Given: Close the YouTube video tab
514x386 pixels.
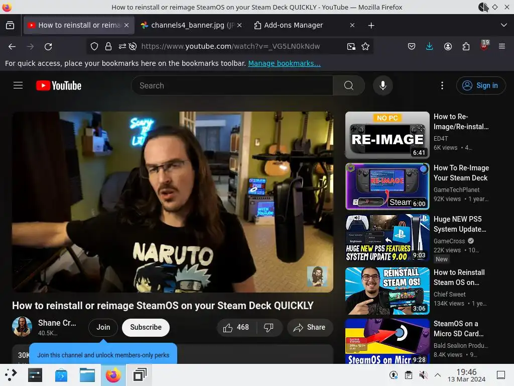Looking at the screenshot, I should pyautogui.click(x=126, y=25).
